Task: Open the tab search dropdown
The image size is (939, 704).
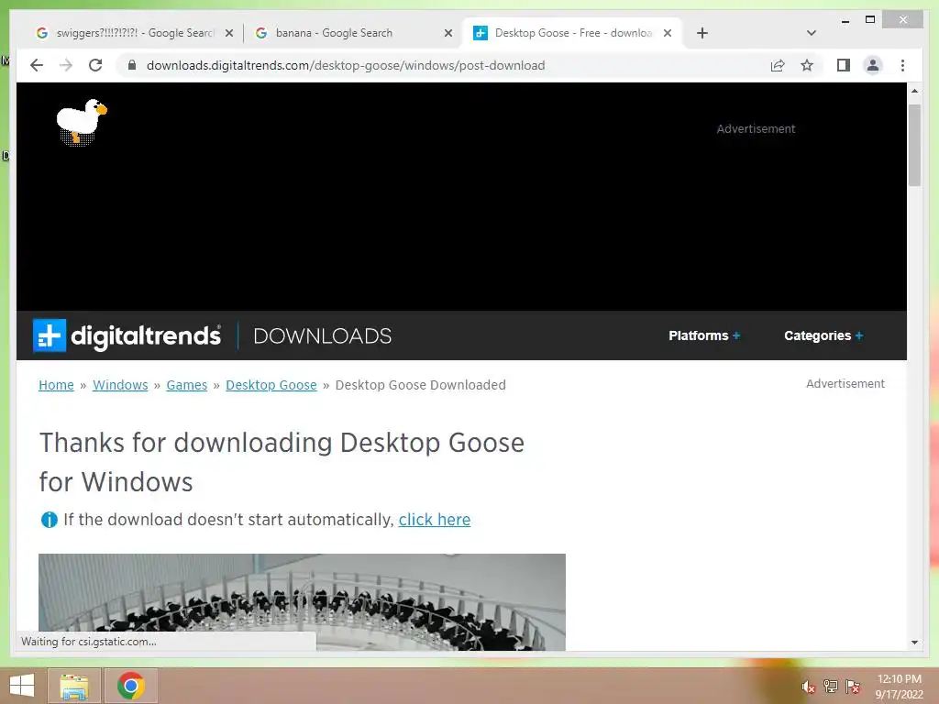Action: [x=811, y=33]
